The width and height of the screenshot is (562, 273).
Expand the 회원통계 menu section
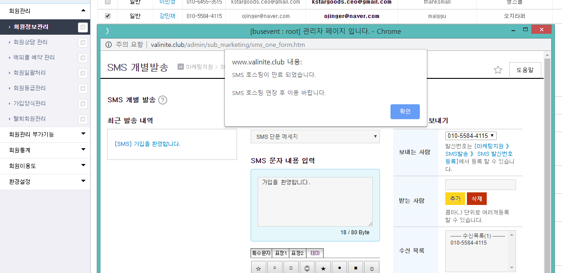tap(45, 150)
